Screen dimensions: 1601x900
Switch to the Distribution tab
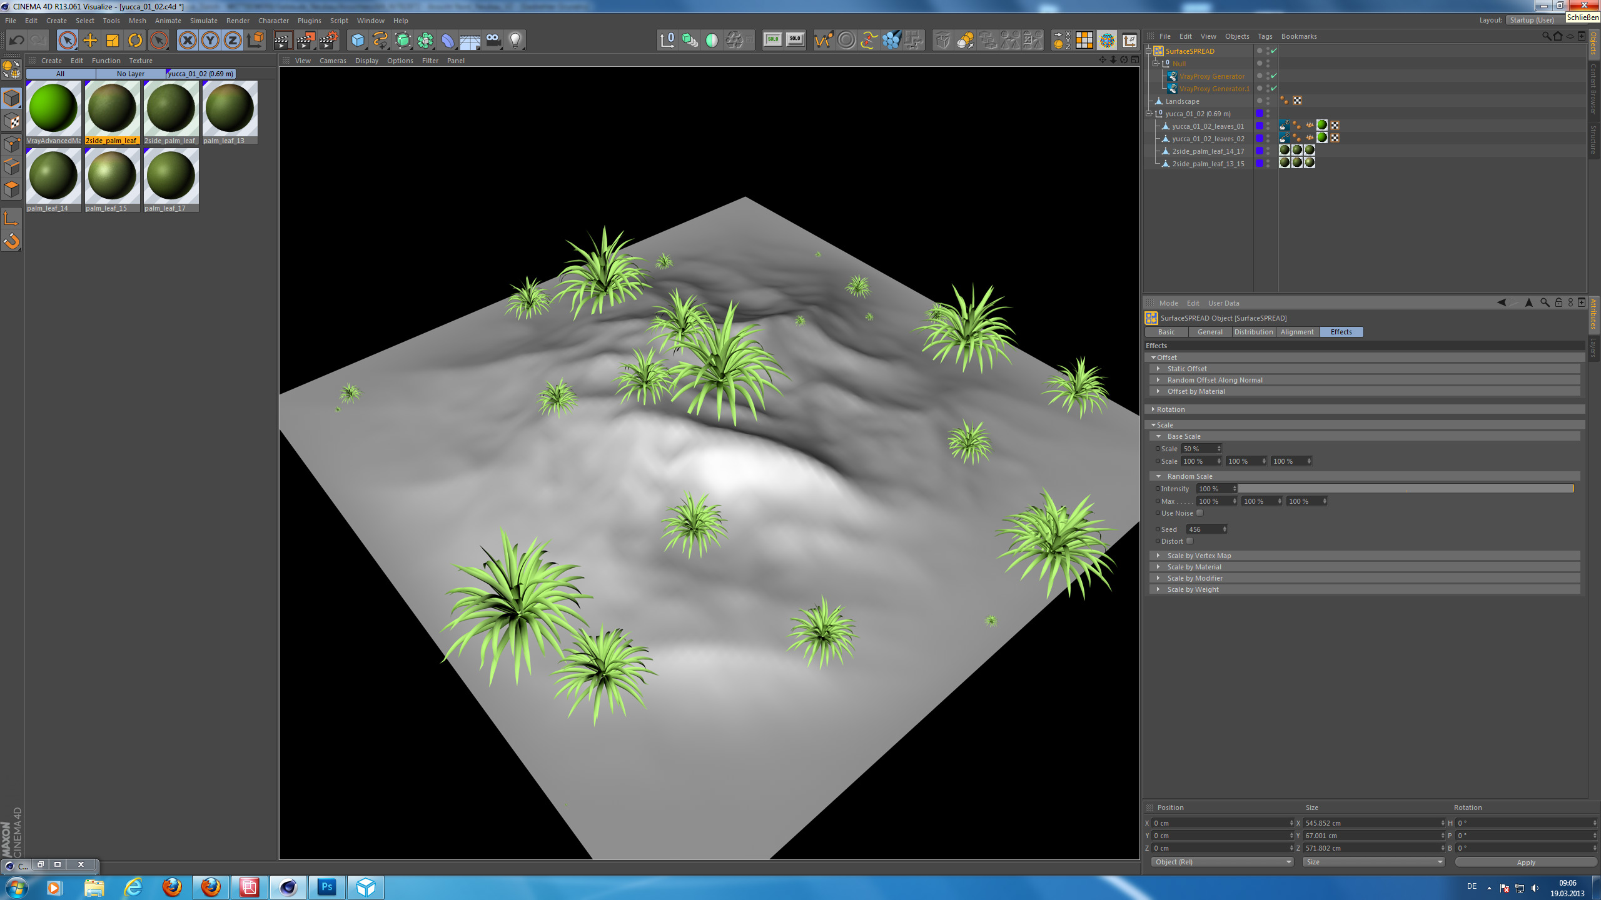click(1253, 332)
